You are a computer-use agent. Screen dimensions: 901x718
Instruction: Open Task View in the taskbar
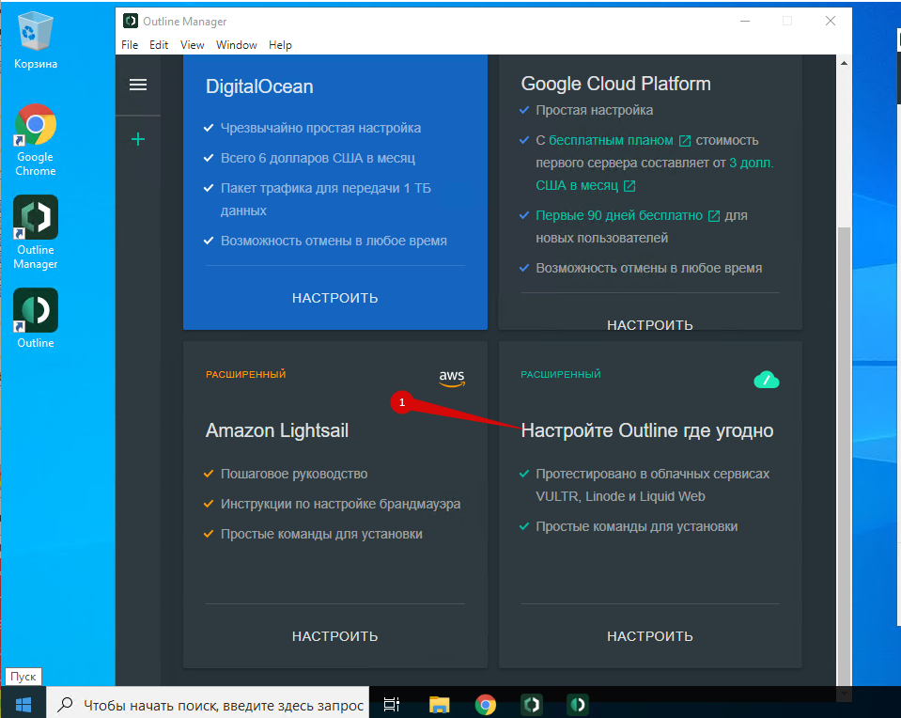(392, 704)
